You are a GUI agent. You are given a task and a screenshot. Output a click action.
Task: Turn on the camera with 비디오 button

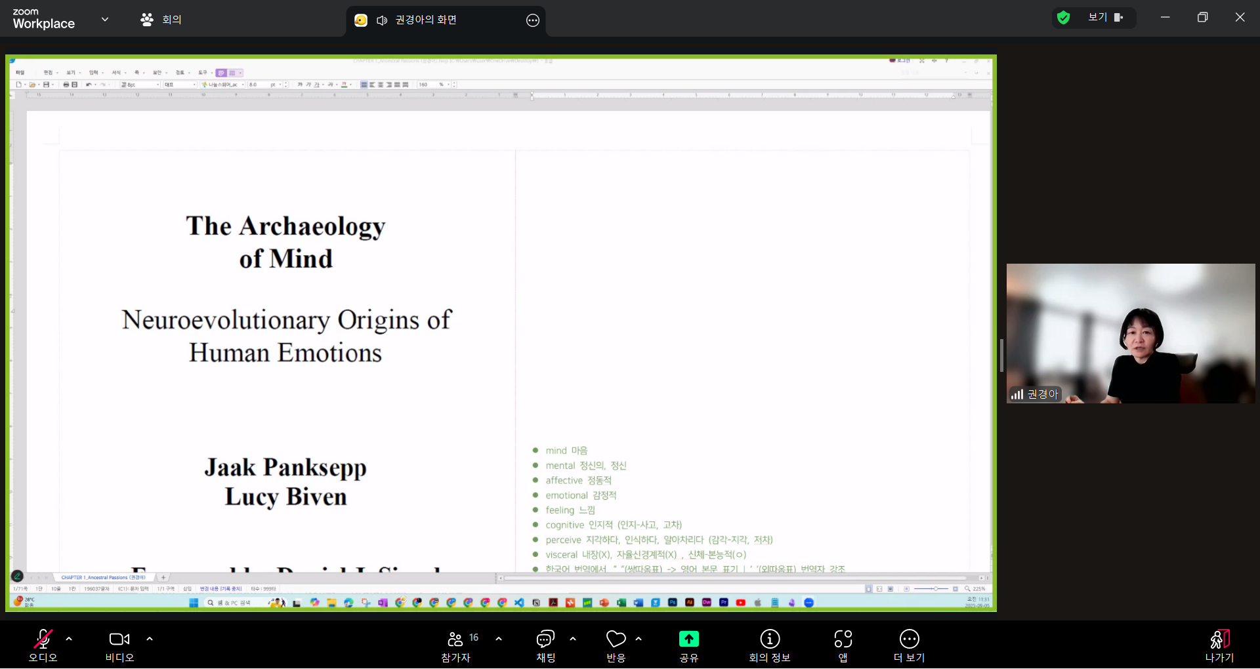pos(119,646)
